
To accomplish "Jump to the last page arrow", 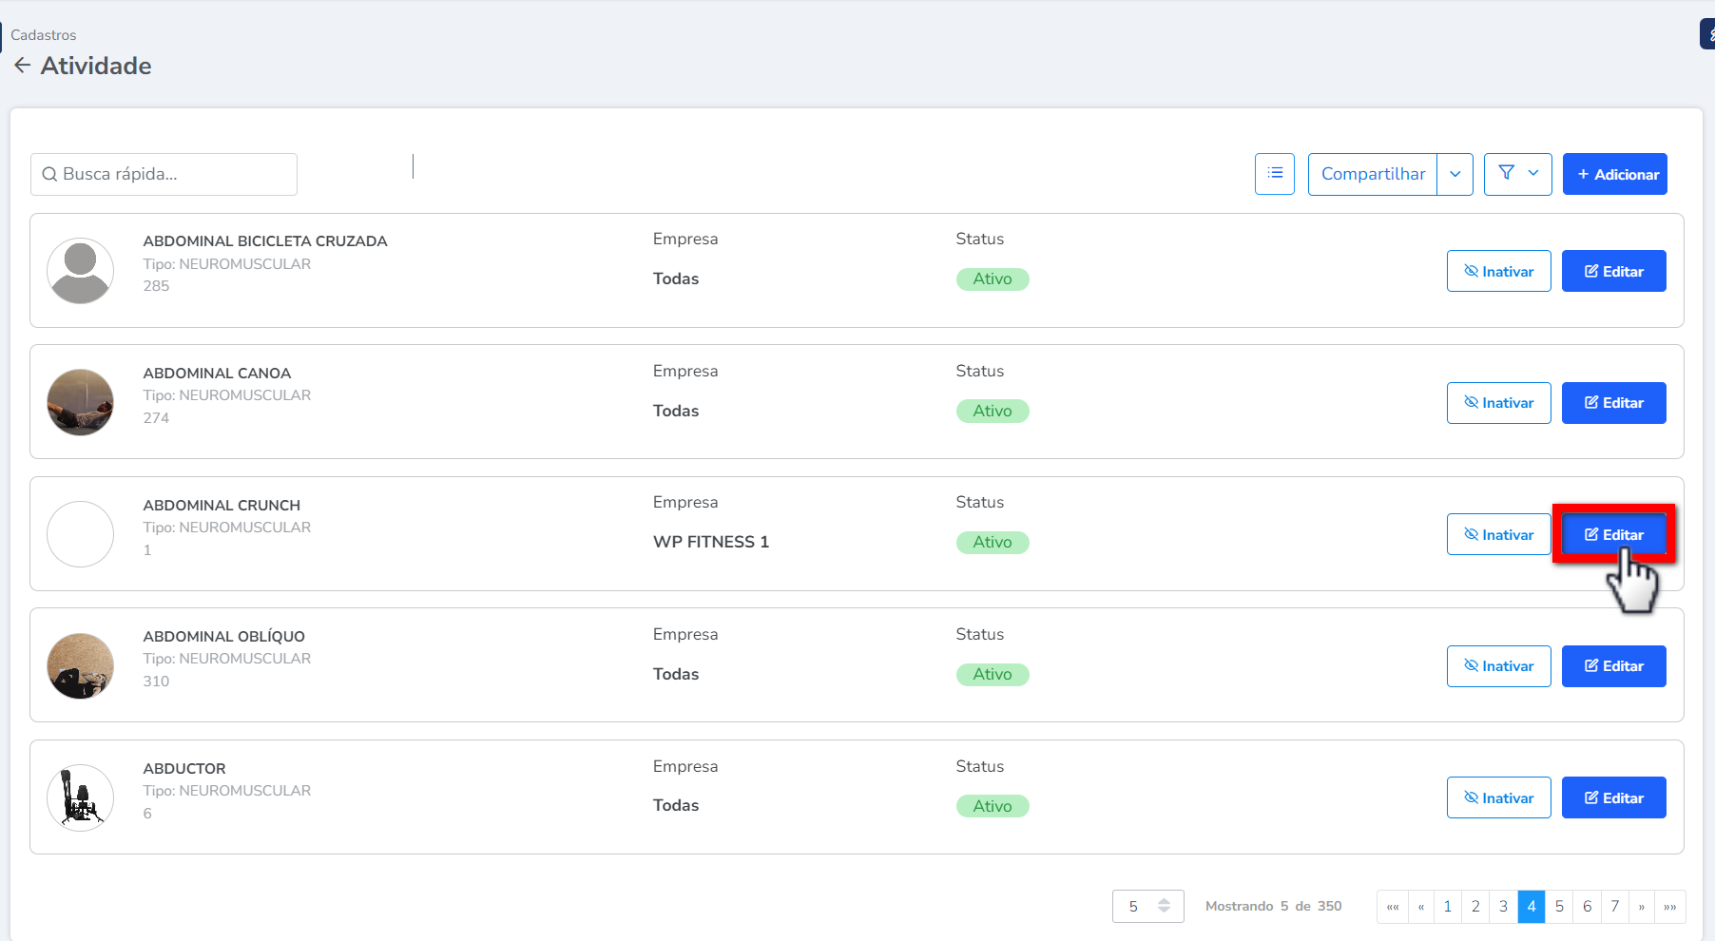I will 1669,907.
